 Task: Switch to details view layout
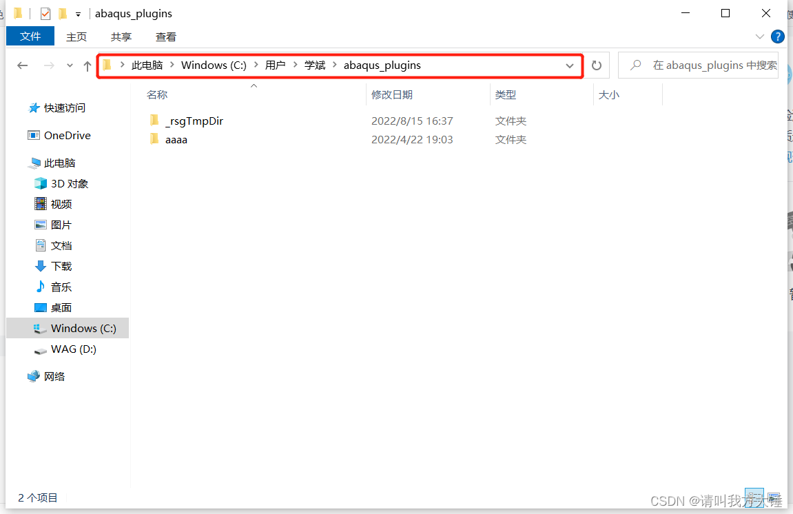pyautogui.click(x=755, y=497)
